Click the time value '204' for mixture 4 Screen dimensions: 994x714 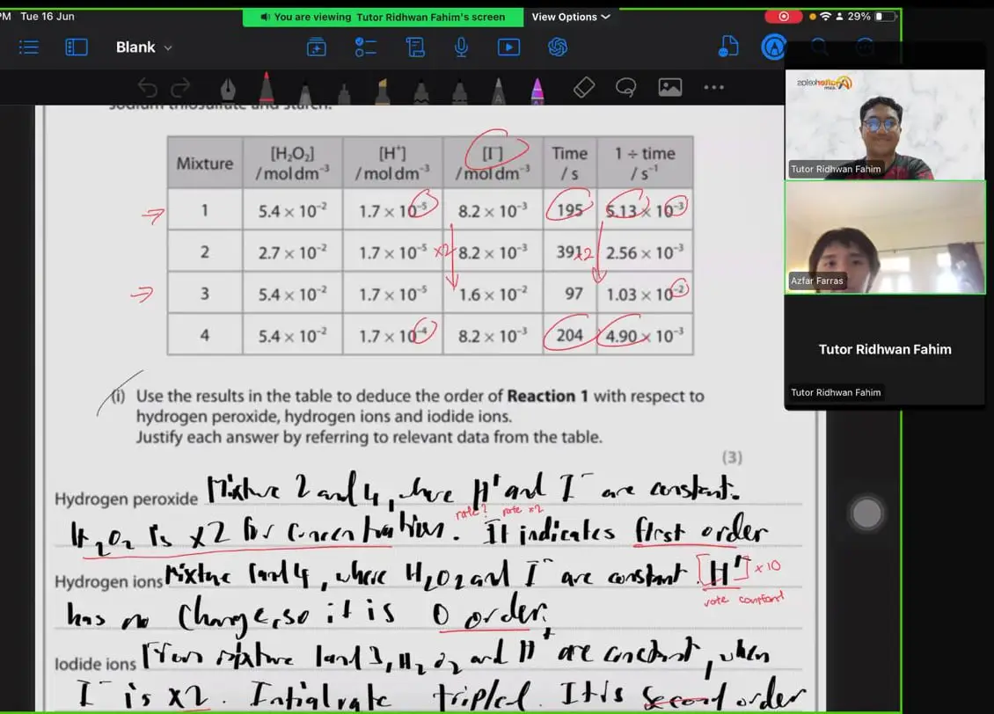coord(569,335)
